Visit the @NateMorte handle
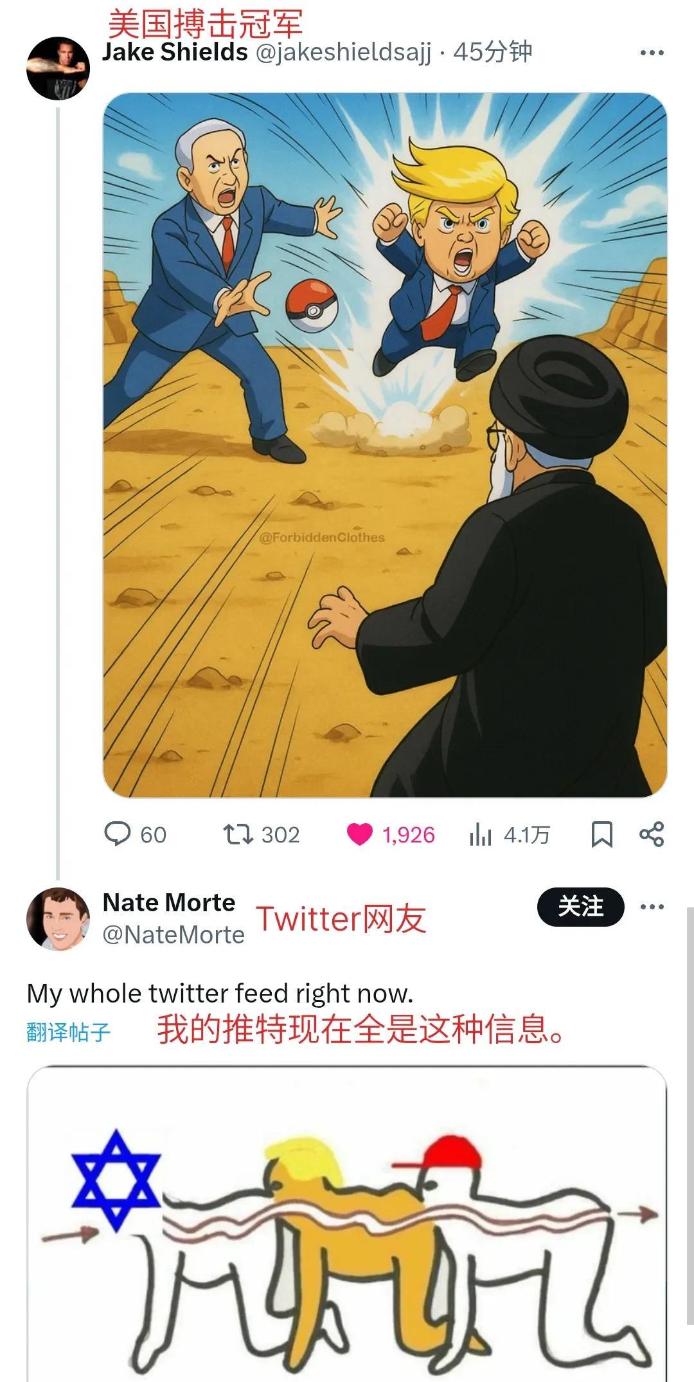The image size is (694, 1382). [x=173, y=934]
